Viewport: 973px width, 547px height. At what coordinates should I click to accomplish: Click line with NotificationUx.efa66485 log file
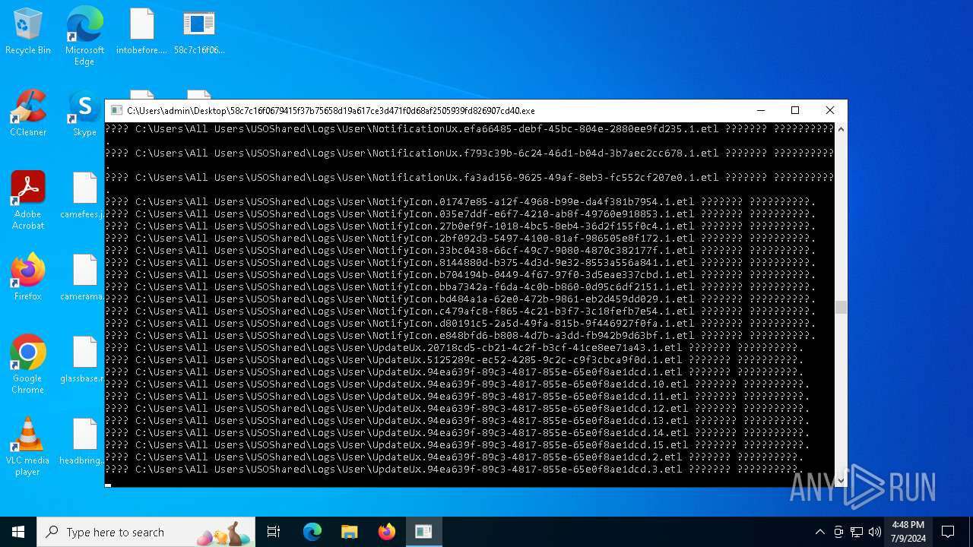pyautogui.click(x=469, y=129)
